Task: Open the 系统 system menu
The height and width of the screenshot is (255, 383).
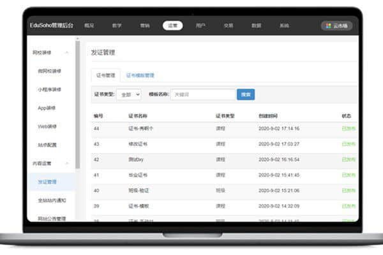Action: point(284,25)
